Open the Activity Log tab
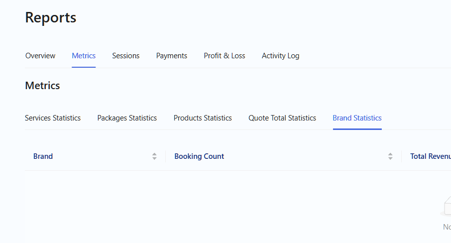 280,55
